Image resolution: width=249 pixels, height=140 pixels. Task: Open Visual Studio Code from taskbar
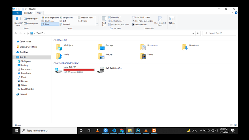point(114,130)
